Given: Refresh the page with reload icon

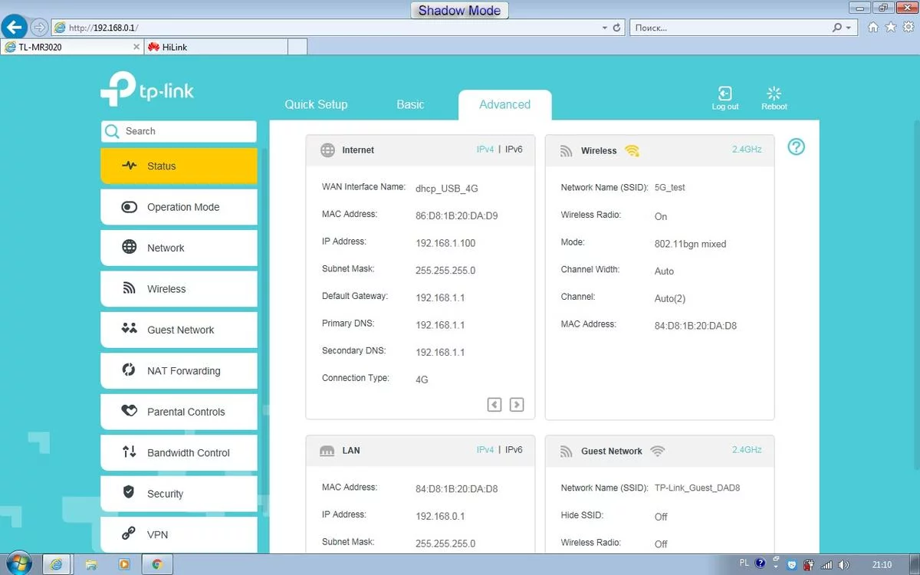Looking at the screenshot, I should tap(617, 28).
